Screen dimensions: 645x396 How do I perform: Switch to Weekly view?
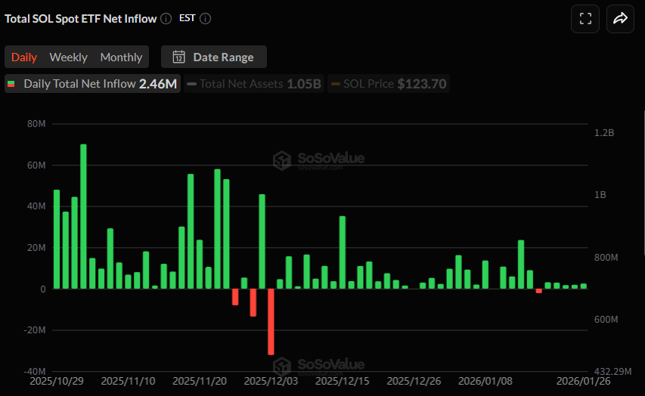click(x=68, y=57)
